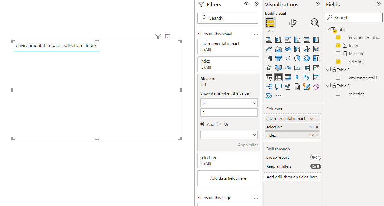Select the Funnel chart visual
Screen dimensions: 384x206
[x=278, y=58]
